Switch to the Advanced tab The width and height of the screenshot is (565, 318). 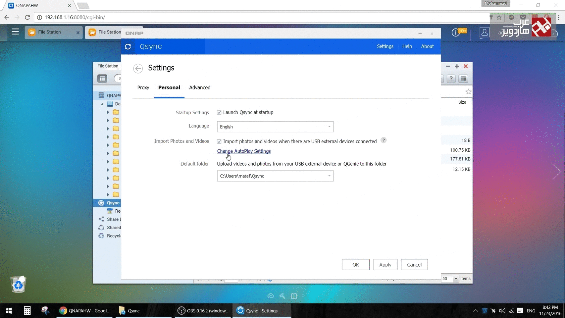[200, 87]
